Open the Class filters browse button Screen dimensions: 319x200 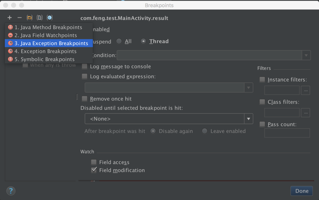click(x=305, y=113)
